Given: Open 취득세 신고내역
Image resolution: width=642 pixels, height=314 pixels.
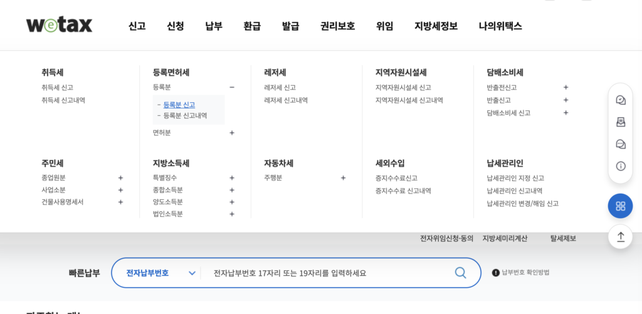Looking at the screenshot, I should click(63, 100).
